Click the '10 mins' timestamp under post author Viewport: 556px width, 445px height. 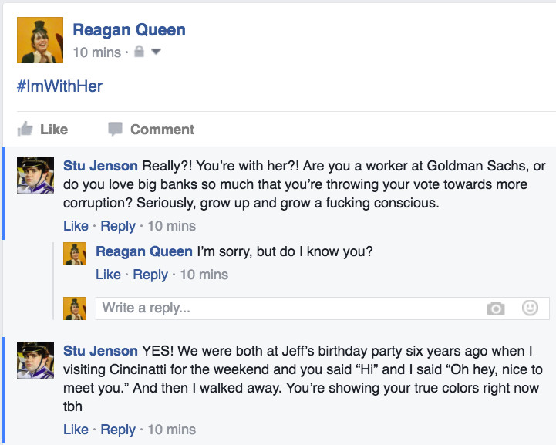coord(97,52)
